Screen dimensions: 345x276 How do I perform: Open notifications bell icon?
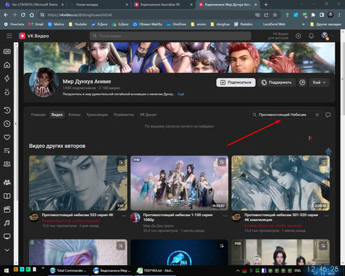311,36
